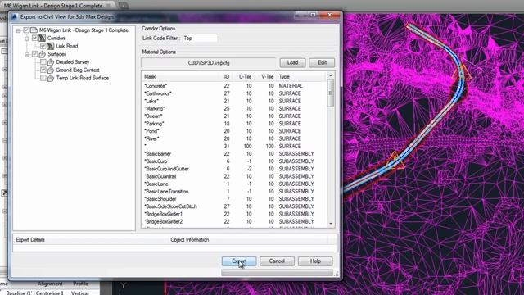Click the Export Details column header
The width and height of the screenshot is (524, 295).
pyautogui.click(x=91, y=240)
